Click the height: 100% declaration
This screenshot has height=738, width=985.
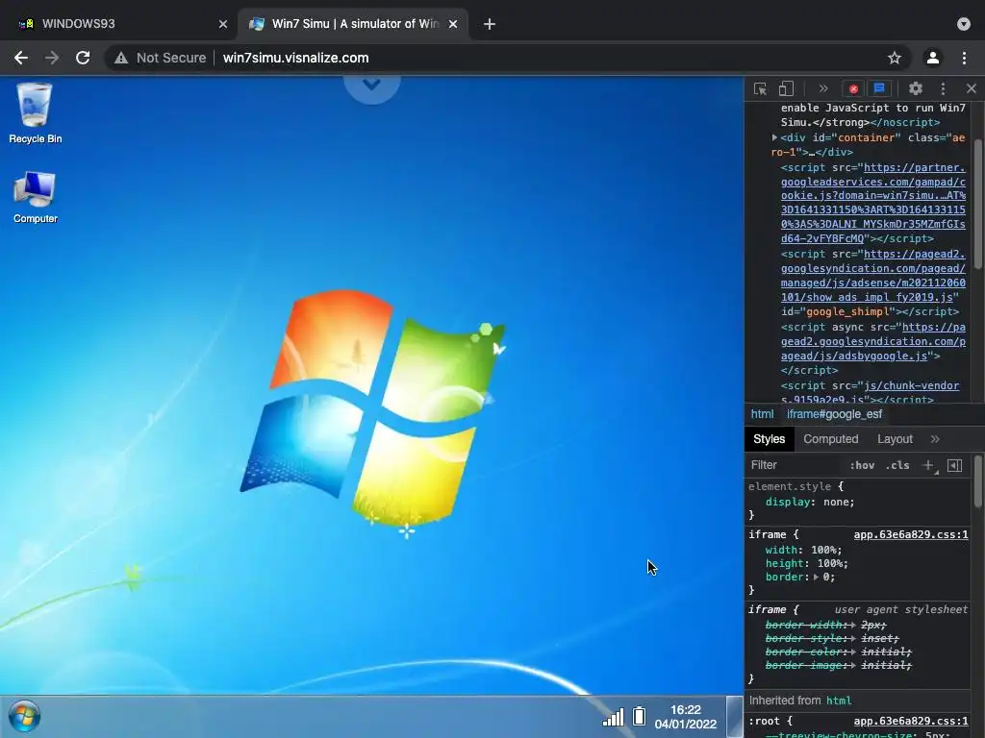click(807, 563)
